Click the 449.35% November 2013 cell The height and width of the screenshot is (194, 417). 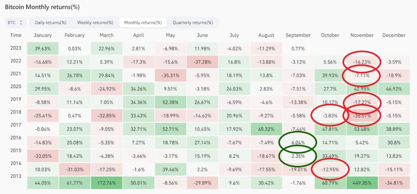pyautogui.click(x=362, y=183)
